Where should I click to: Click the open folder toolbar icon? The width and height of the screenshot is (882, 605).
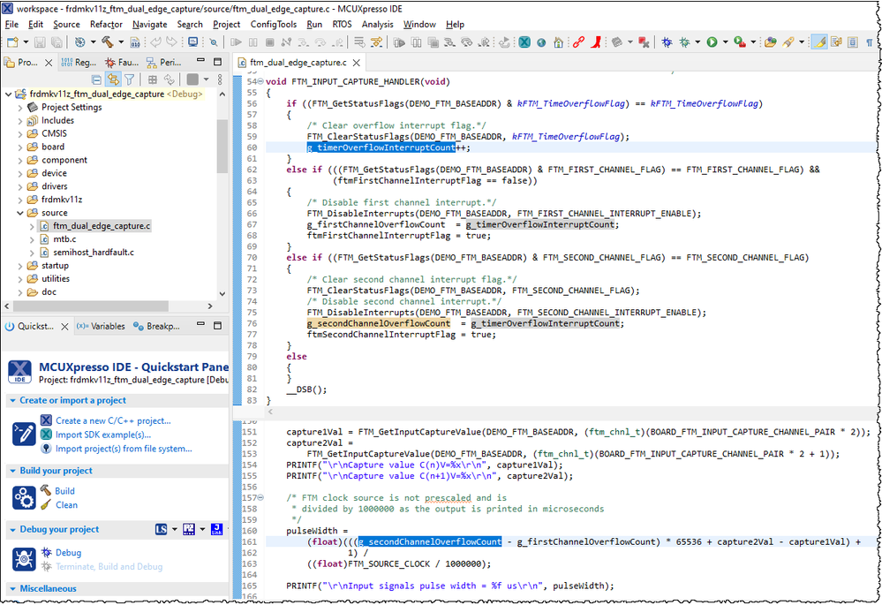(x=771, y=42)
